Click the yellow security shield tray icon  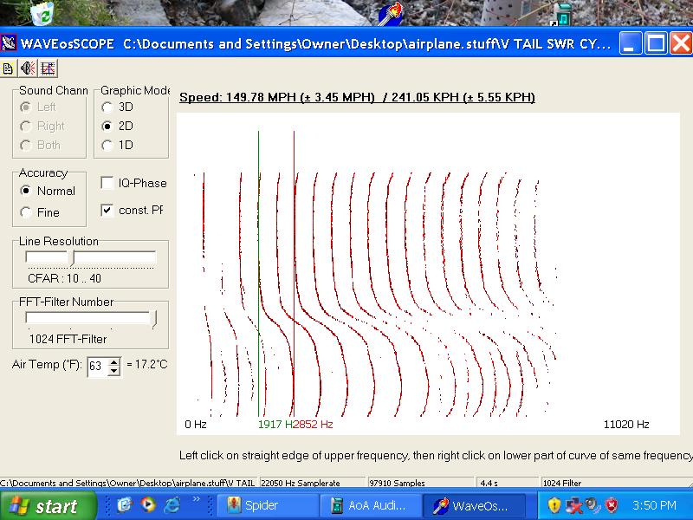(555, 505)
